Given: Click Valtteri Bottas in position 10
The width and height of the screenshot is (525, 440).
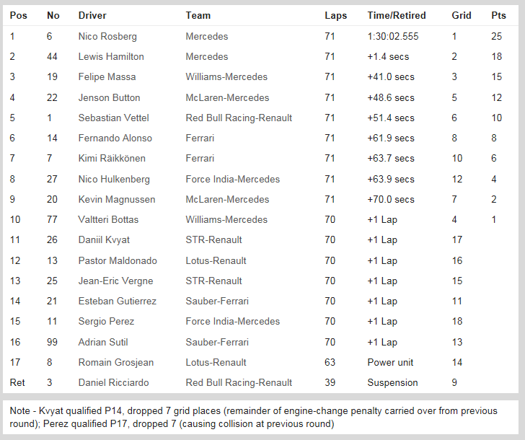Looking at the screenshot, I should point(107,219).
